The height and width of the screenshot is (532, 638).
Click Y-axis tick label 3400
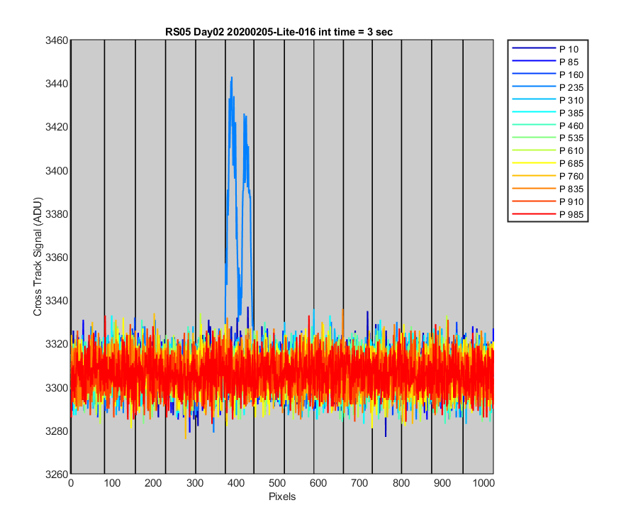coord(57,170)
